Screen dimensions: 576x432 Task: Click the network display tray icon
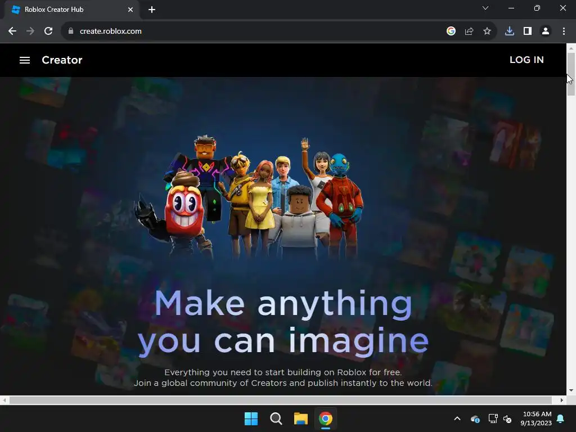tap(493, 418)
